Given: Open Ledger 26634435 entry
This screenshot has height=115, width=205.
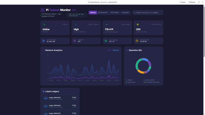Looking at the screenshot, I should (60, 98).
